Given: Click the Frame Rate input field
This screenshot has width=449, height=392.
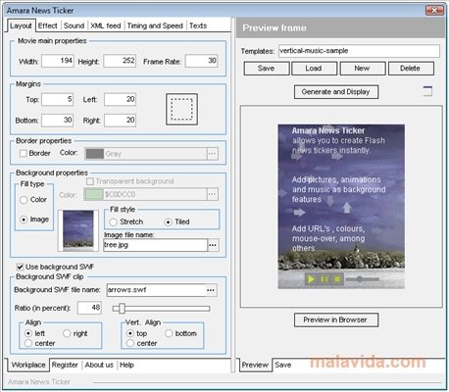Looking at the screenshot, I should 201,61.
